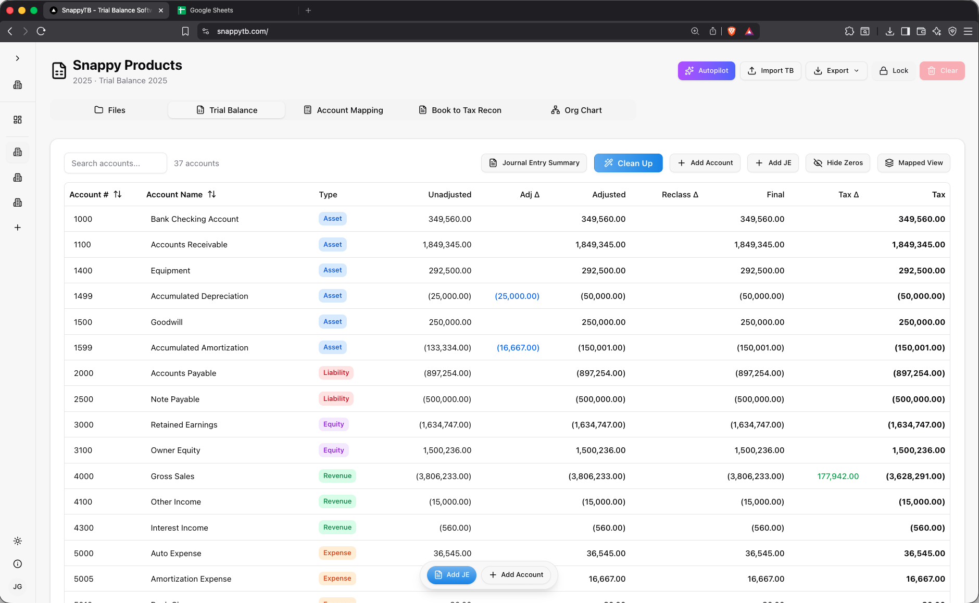The height and width of the screenshot is (603, 979).
Task: Click Add Account in the table toolbar
Action: [x=705, y=163]
